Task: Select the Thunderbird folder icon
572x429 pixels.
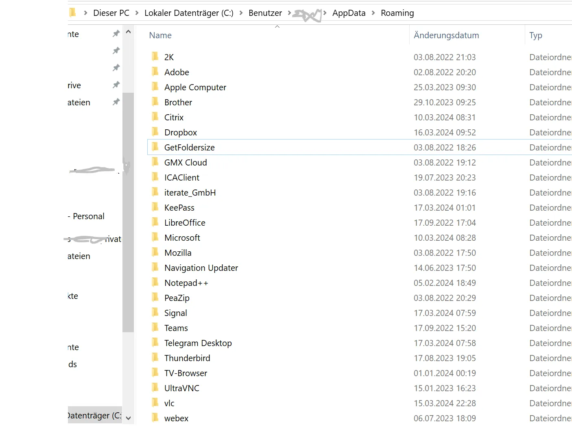Action: click(x=155, y=358)
